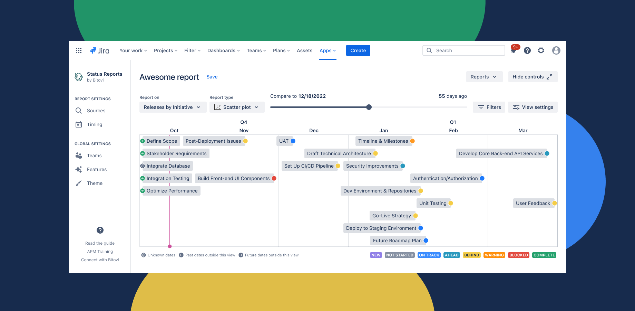The width and height of the screenshot is (635, 311).
Task: Click Define Scope green arrow icon
Action: pyautogui.click(x=143, y=141)
